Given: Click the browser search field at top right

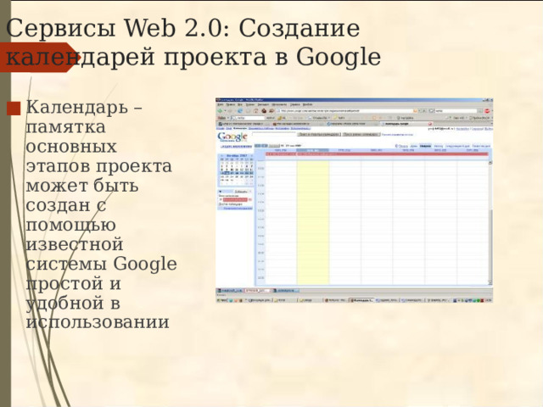Looking at the screenshot, I should (456, 111).
